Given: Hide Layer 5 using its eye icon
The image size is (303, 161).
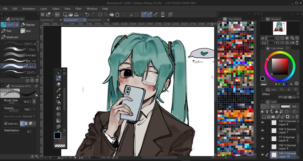Looking at the screenshot, I should tap(263, 147).
